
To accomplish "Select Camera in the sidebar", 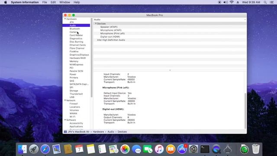I will [x=74, y=32].
